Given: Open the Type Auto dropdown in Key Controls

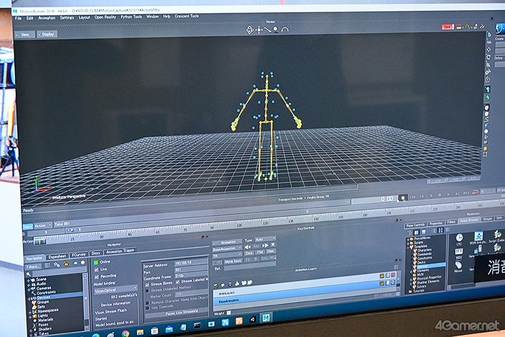Looking at the screenshot, I should (x=265, y=239).
